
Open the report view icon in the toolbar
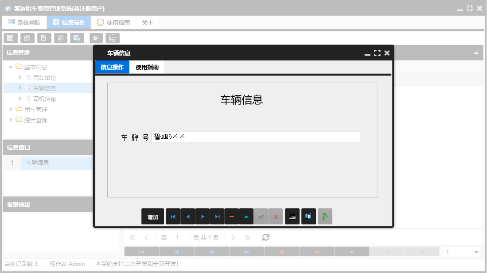pos(27,38)
